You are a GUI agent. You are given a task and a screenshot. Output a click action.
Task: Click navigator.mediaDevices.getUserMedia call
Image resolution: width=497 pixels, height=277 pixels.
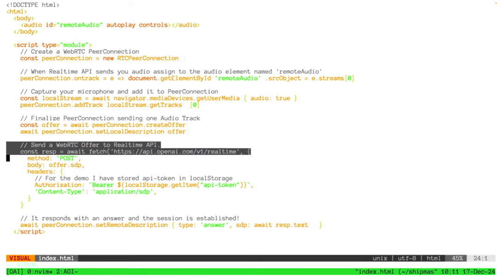click(177, 98)
